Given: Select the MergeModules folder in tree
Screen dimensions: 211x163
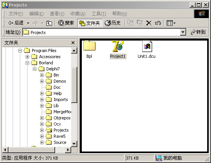Looking at the screenshot, I should (x=62, y=112).
